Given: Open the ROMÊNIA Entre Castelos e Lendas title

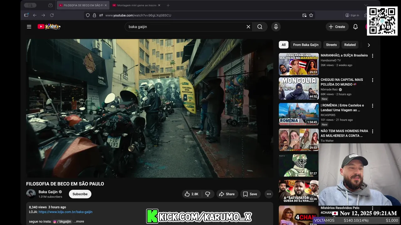Looking at the screenshot, I should 342,107.
